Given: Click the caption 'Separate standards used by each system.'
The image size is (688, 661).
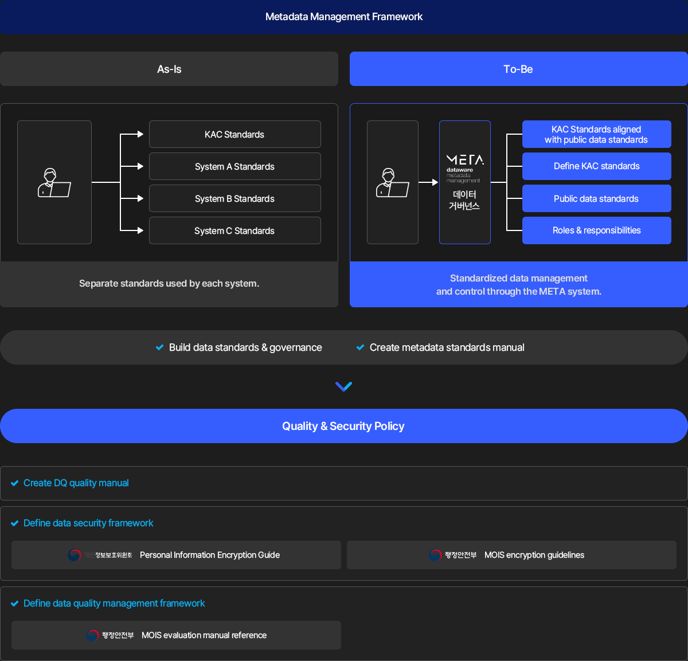Looking at the screenshot, I should (x=169, y=283).
